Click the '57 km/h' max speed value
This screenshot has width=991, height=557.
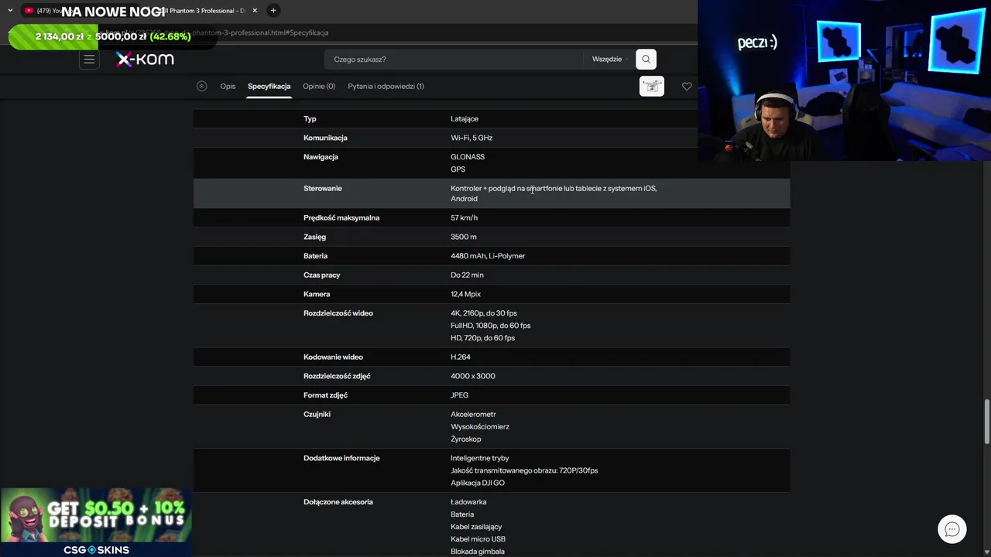pyautogui.click(x=464, y=218)
